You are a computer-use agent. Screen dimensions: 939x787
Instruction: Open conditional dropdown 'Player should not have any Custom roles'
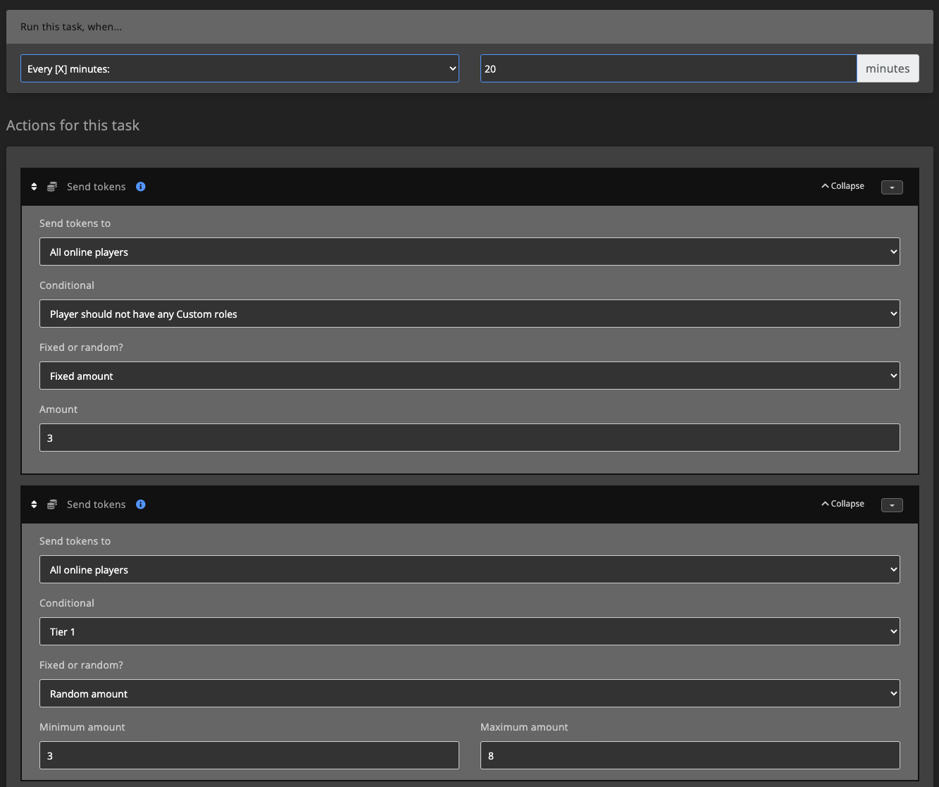tap(470, 314)
